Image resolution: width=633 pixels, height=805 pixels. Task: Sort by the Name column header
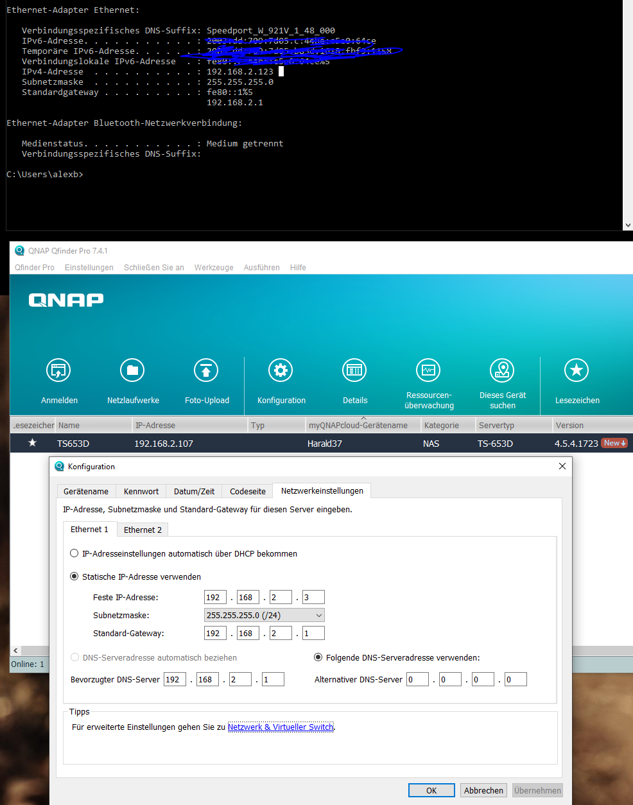pos(94,425)
